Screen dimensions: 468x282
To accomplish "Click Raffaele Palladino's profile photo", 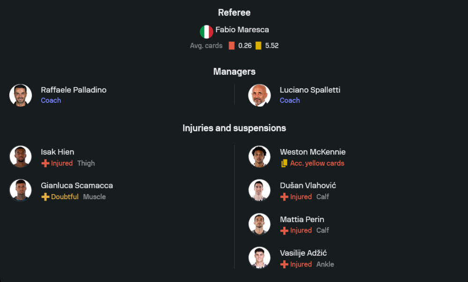I will tap(21, 95).
